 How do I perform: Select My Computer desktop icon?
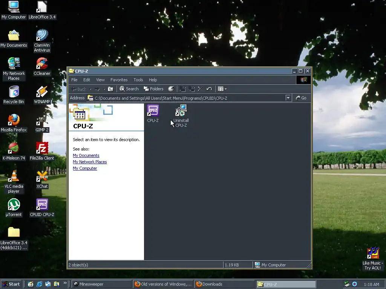[14, 10]
